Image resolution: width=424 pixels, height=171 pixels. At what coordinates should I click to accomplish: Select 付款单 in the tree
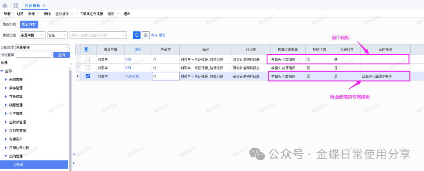[18, 164]
